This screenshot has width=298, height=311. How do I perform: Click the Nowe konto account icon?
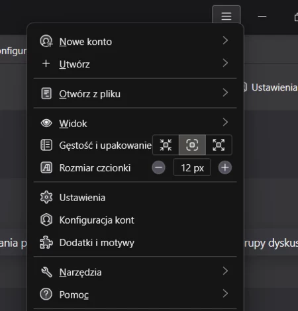(46, 41)
